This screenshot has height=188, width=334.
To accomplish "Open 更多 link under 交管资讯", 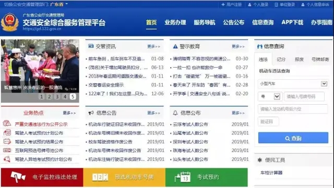I will pos(153,46).
